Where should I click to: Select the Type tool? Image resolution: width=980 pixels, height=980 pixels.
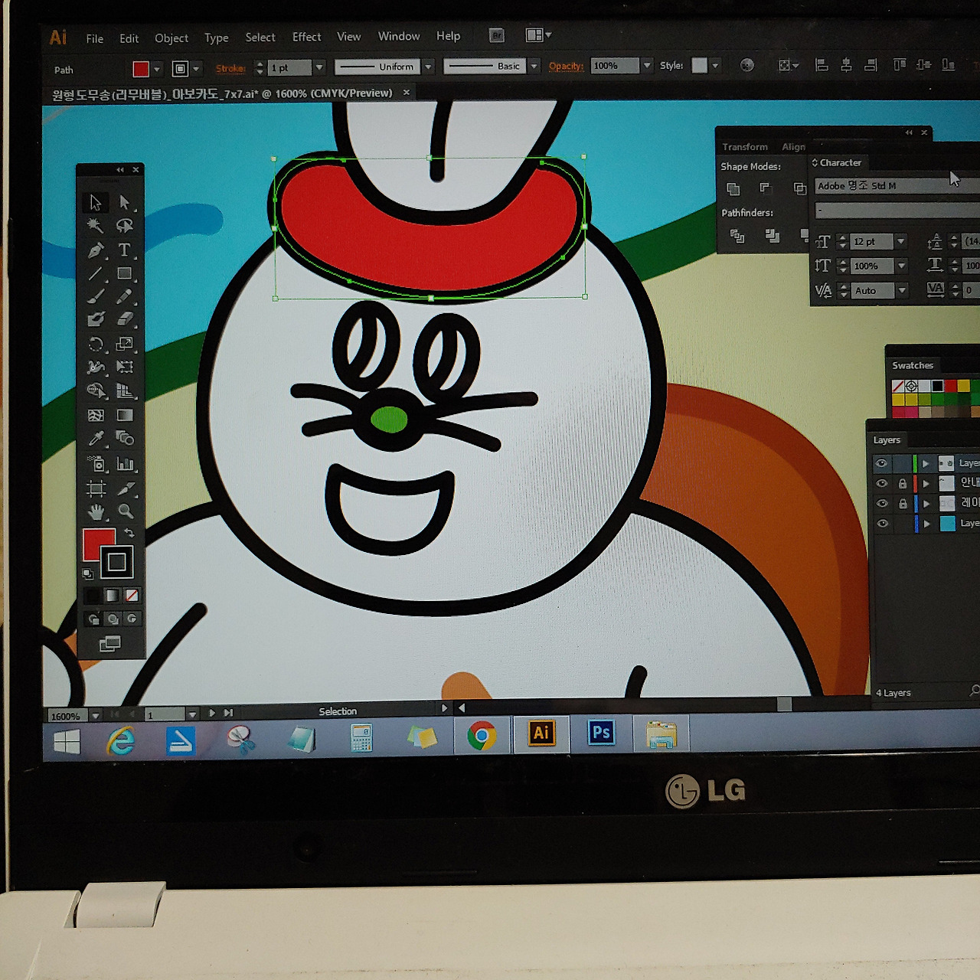[x=124, y=250]
